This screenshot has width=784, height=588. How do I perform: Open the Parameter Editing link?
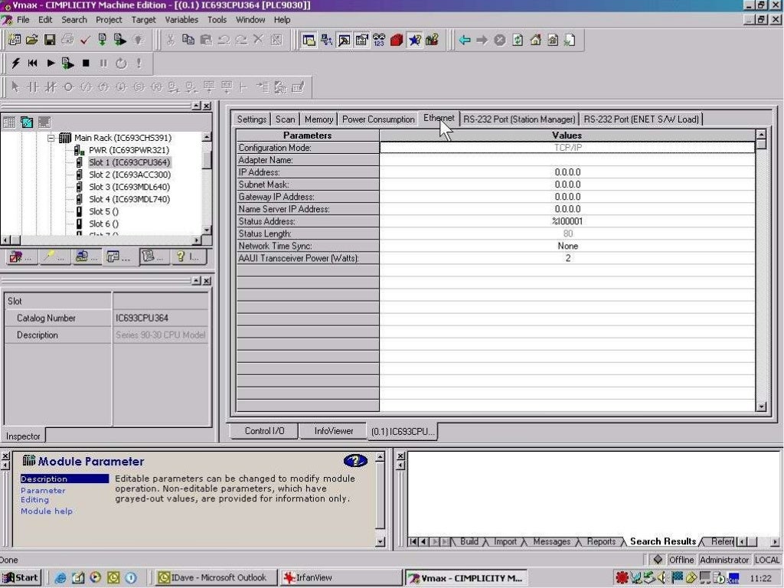click(43, 495)
